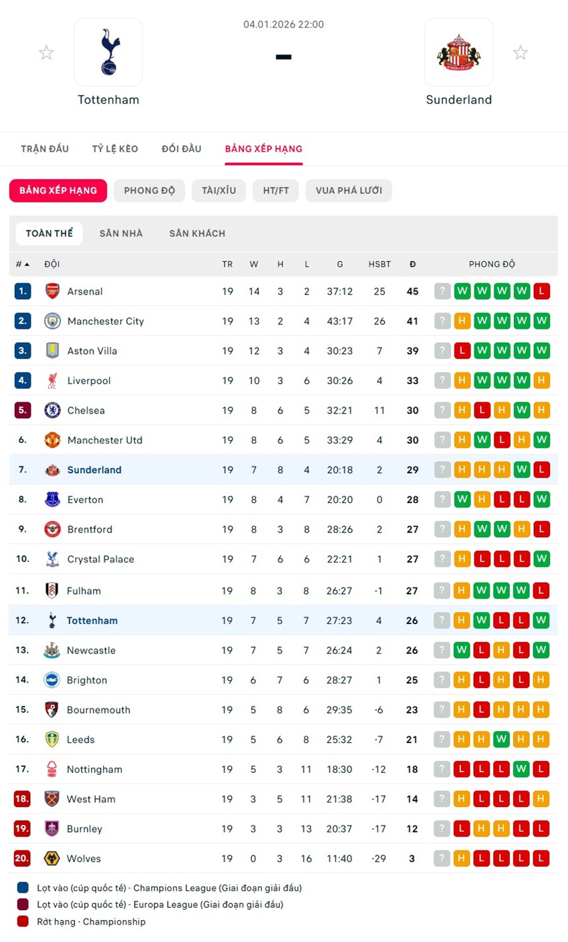568x942 pixels.
Task: Favorite Sunderland with the right star
Action: coord(521,53)
